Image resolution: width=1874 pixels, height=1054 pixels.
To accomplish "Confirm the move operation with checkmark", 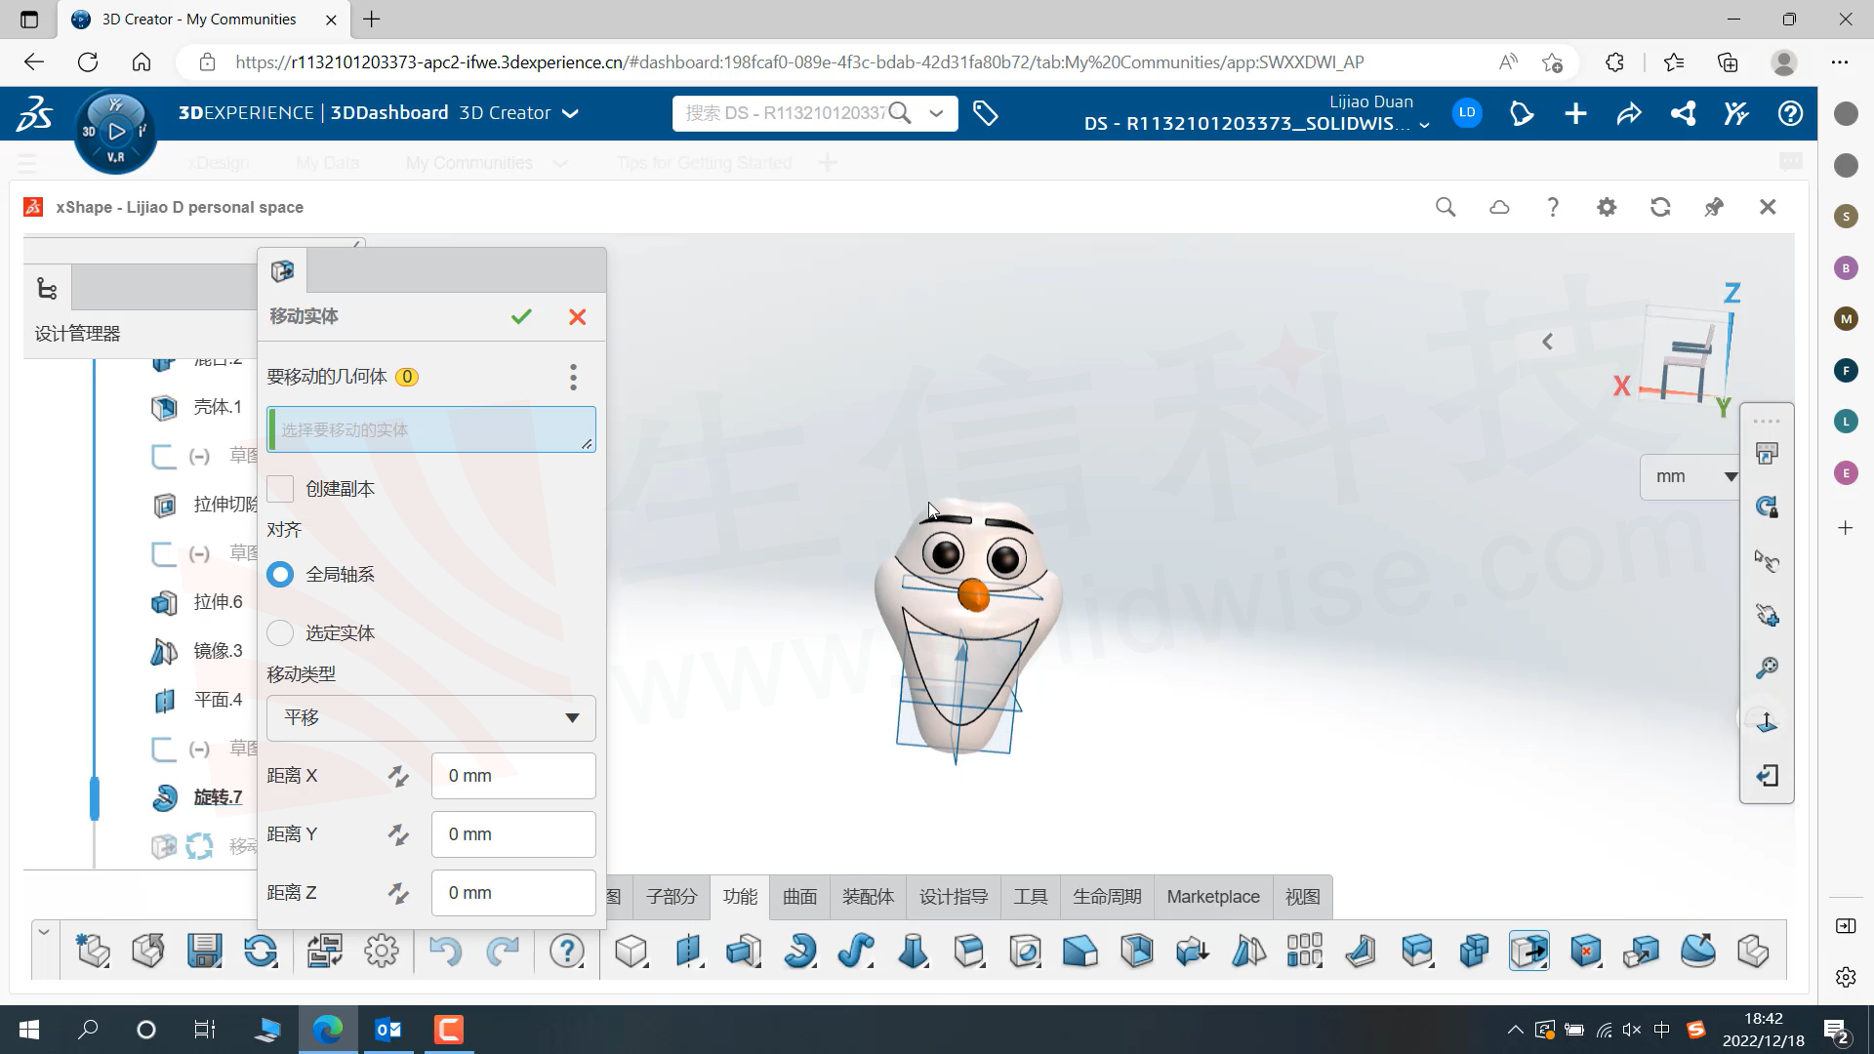I will (521, 316).
